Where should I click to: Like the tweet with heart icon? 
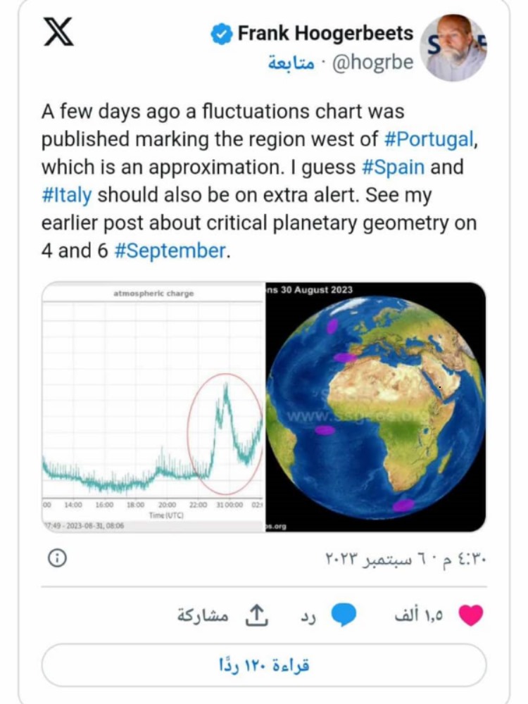471,615
